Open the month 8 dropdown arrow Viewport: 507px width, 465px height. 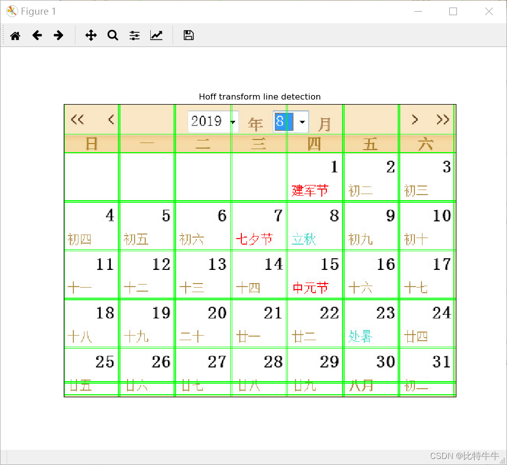click(302, 122)
